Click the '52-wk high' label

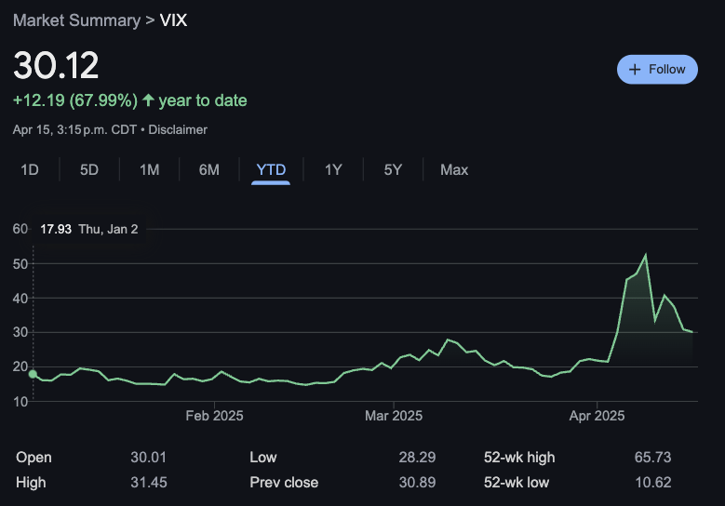[x=519, y=457]
